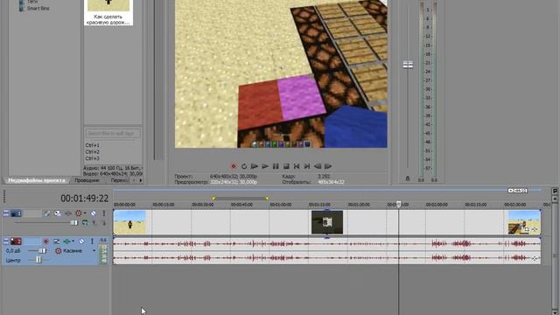
Task: Adjust the audio track 2 pan slider
Action: (x=38, y=261)
